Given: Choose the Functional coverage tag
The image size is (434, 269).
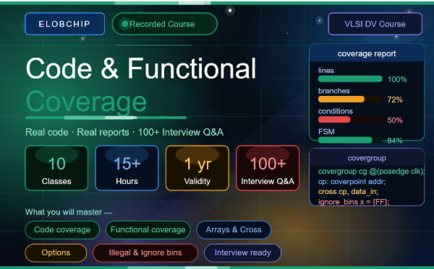Looking at the screenshot, I should pos(148,229).
